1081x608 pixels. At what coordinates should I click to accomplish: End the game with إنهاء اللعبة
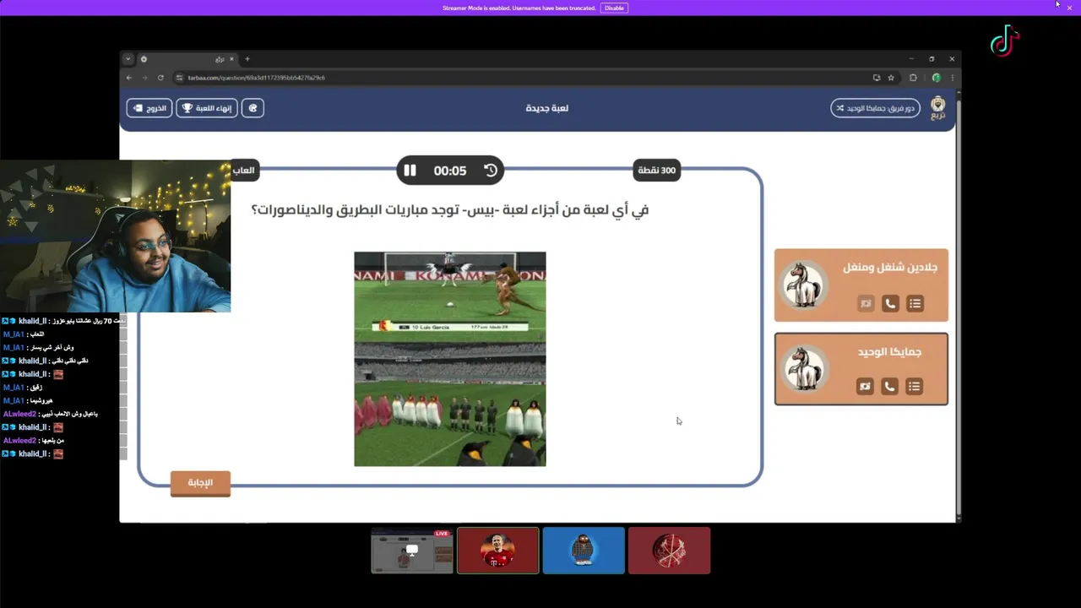(x=207, y=108)
